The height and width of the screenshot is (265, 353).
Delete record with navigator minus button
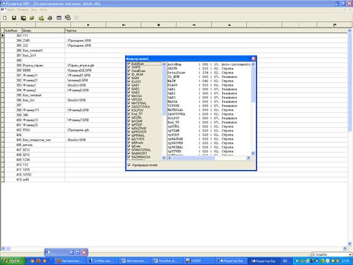194,25
